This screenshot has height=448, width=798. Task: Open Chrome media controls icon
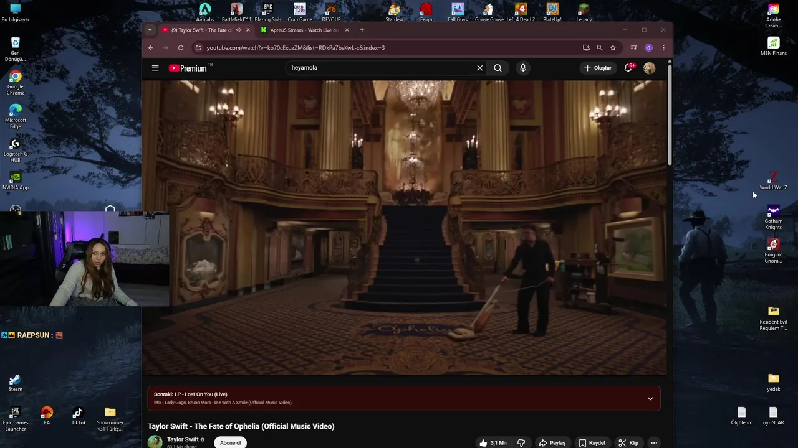coord(633,48)
